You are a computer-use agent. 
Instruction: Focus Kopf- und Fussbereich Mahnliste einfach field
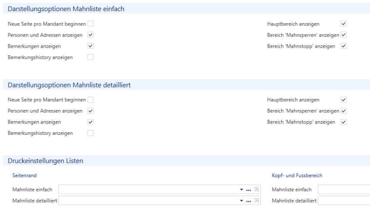pos(344,189)
